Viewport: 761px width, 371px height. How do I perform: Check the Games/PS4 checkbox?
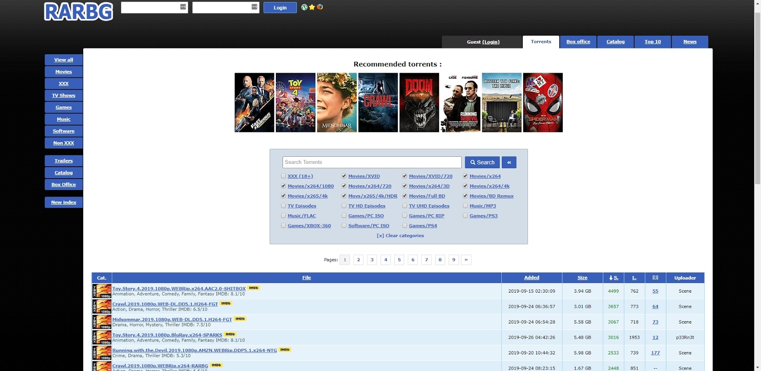tap(405, 226)
